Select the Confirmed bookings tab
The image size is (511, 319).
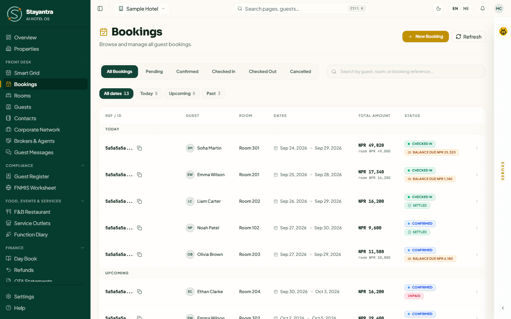[187, 72]
